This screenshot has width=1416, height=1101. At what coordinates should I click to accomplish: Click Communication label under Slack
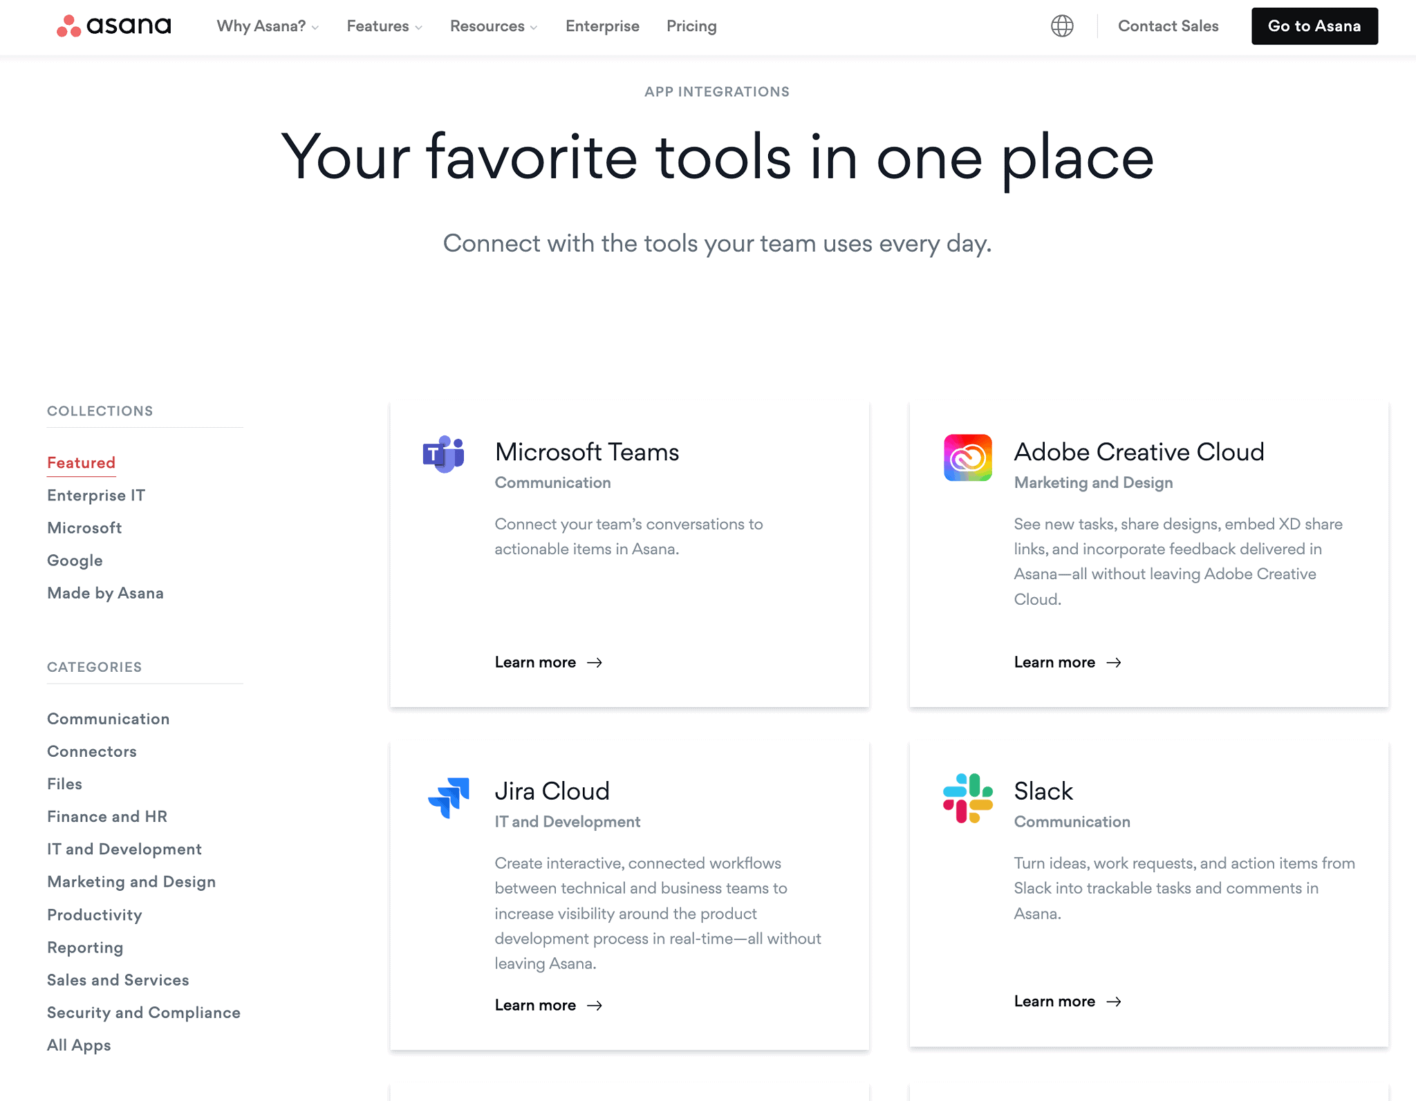coord(1072,822)
